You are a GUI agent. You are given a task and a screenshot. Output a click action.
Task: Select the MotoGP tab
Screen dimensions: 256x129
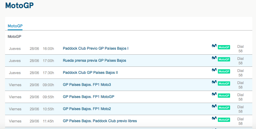[x=15, y=26]
